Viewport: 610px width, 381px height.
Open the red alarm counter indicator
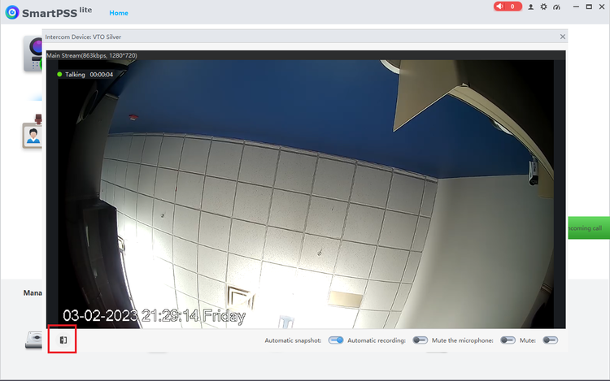click(x=508, y=6)
